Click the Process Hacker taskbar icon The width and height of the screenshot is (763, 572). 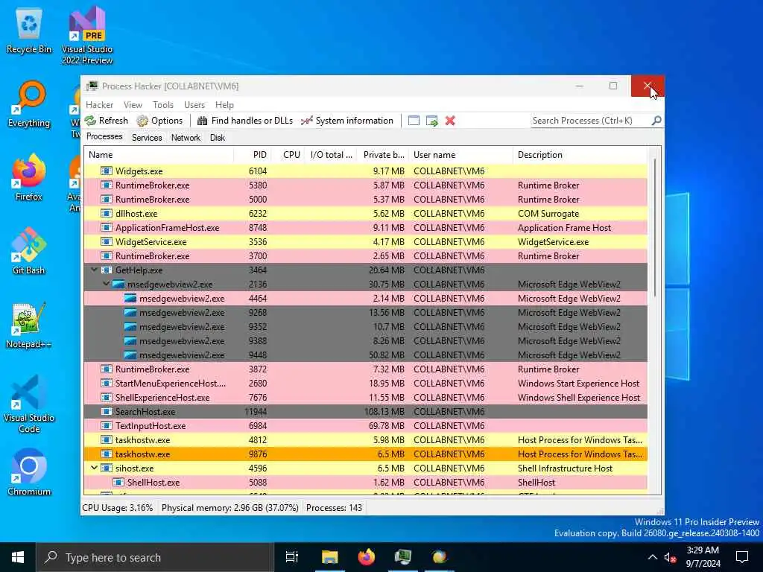403,557
